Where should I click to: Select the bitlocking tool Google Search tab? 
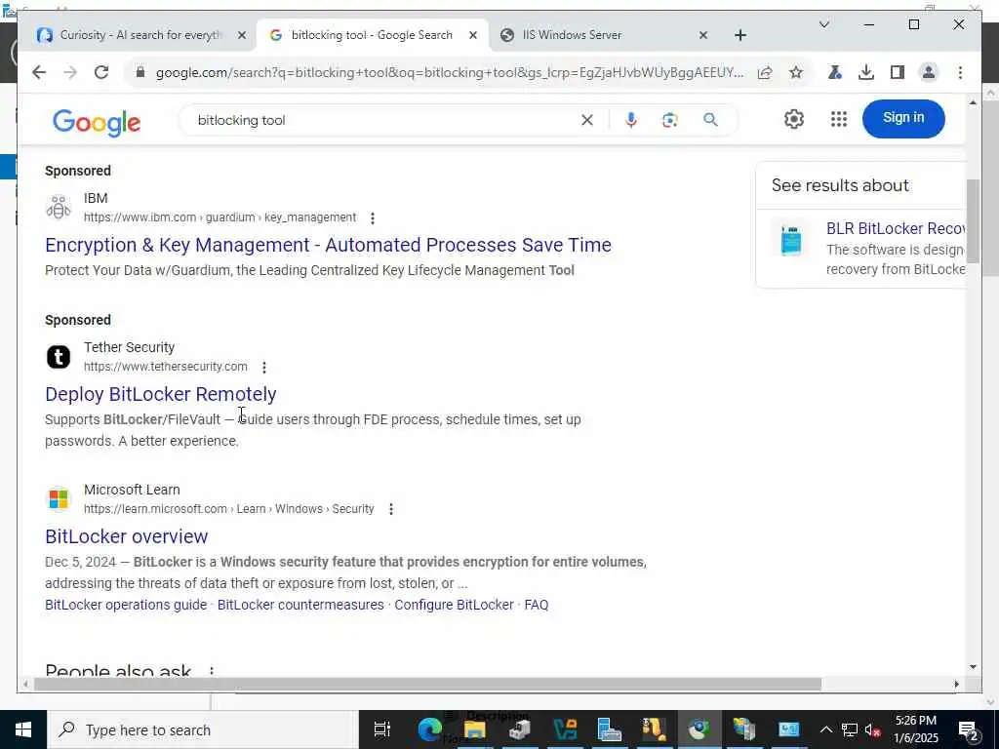click(x=372, y=35)
